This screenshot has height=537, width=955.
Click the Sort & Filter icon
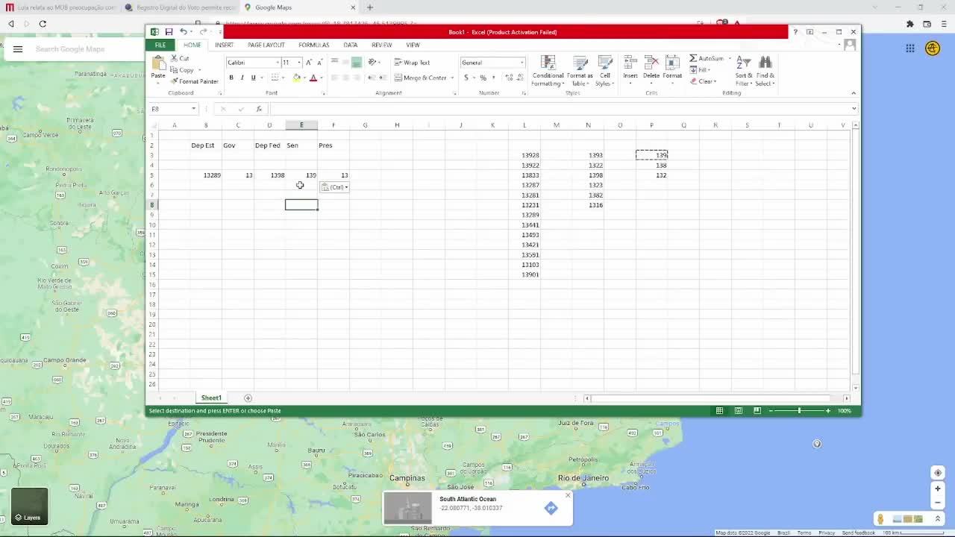[x=744, y=63]
